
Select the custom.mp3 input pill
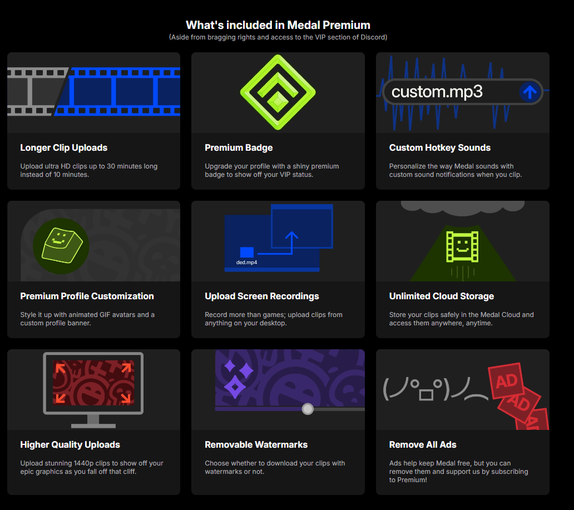[x=463, y=92]
